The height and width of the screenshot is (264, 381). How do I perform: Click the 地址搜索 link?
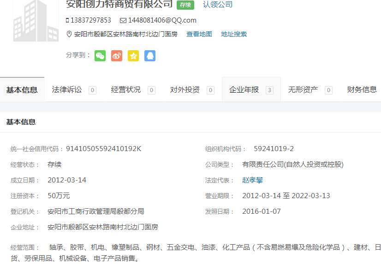[234, 34]
